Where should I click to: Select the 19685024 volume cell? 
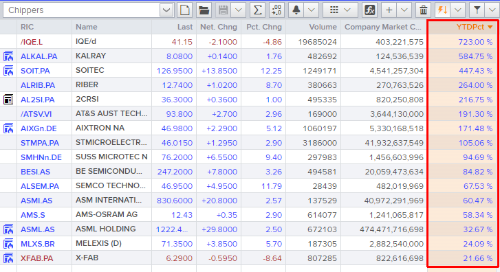click(x=313, y=42)
